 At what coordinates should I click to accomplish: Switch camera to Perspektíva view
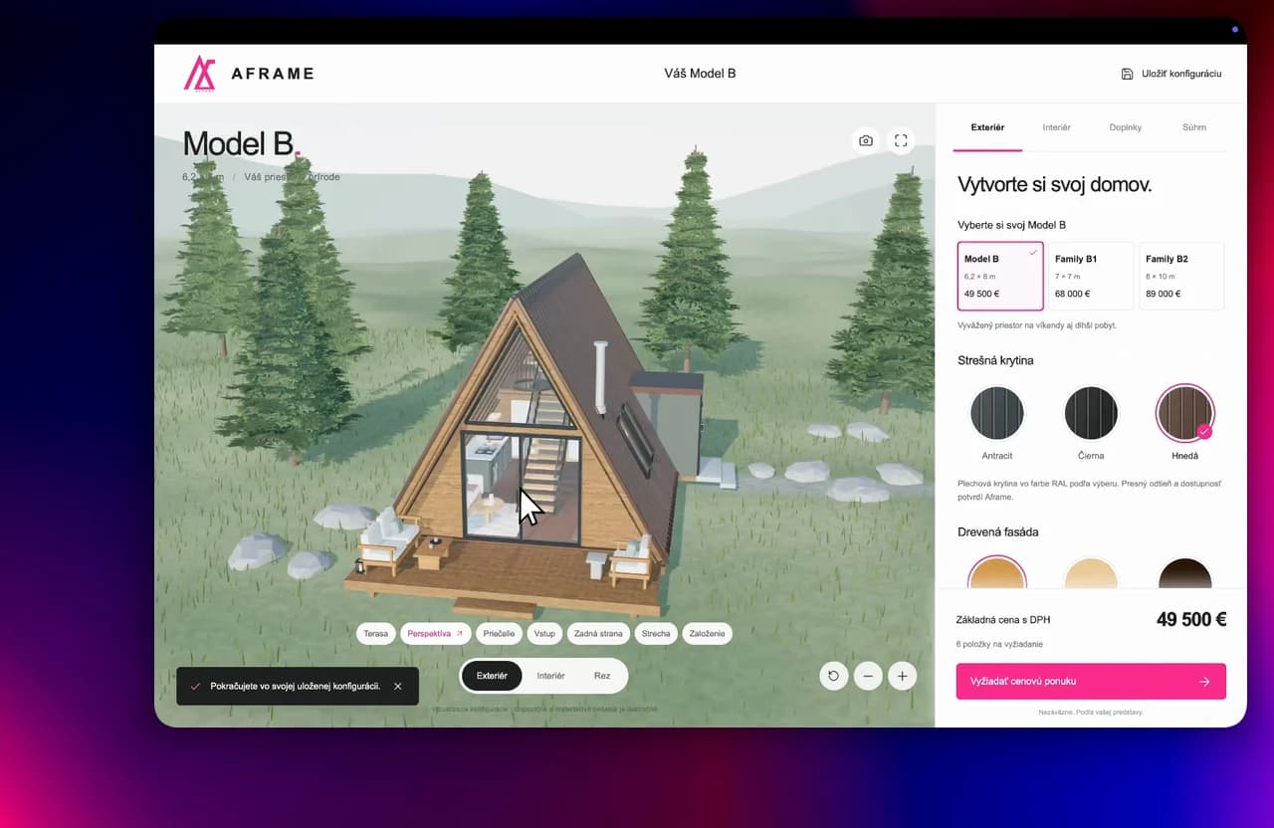[x=436, y=633]
